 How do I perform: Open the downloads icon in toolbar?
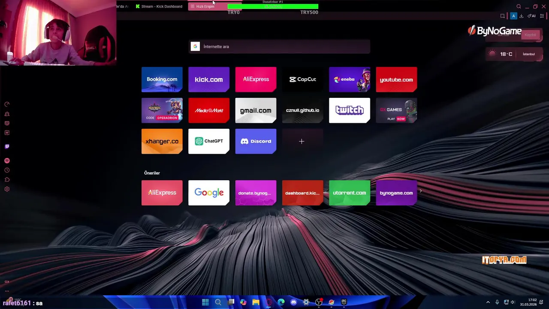coord(521,16)
